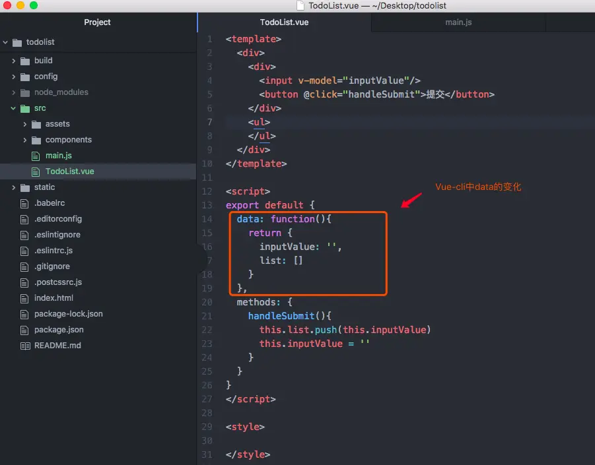Collapse the src folder chevron
This screenshot has width=595, height=465.
point(13,108)
